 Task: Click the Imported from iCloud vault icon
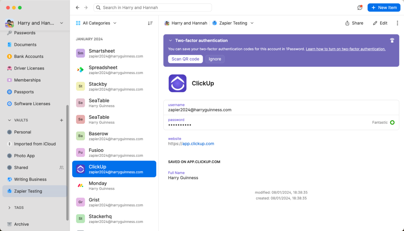pyautogui.click(x=10, y=144)
